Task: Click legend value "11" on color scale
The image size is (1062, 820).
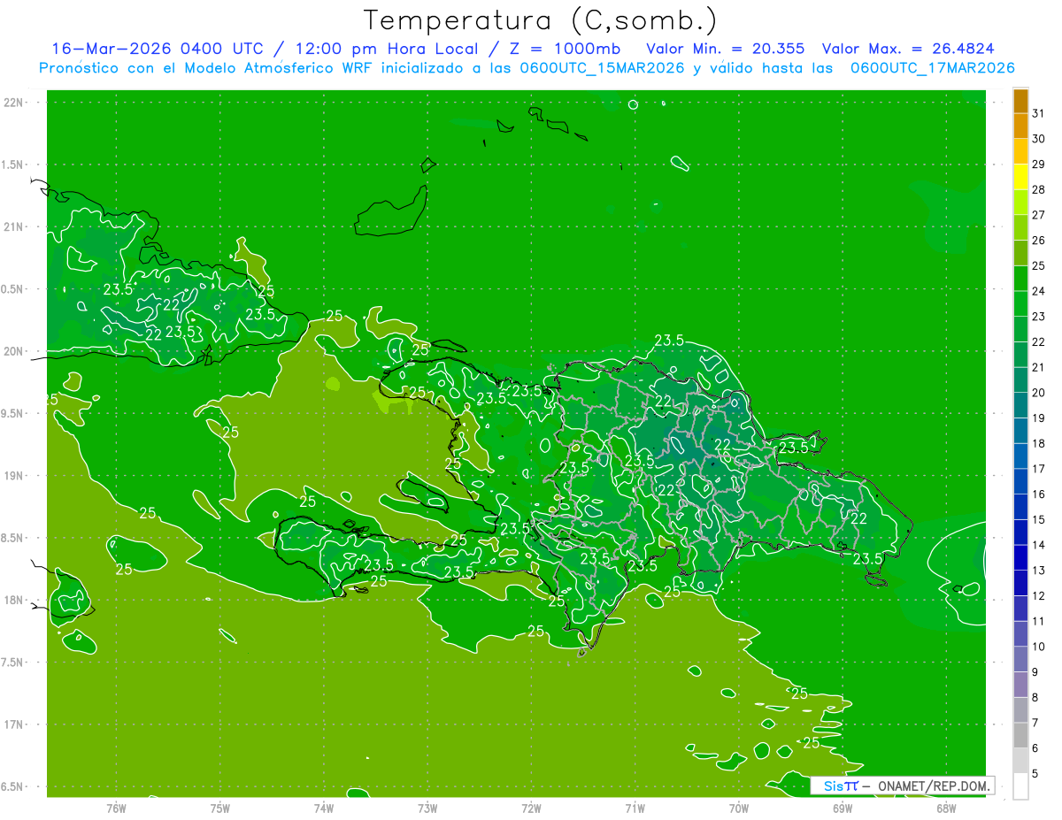Action: click(x=1038, y=621)
